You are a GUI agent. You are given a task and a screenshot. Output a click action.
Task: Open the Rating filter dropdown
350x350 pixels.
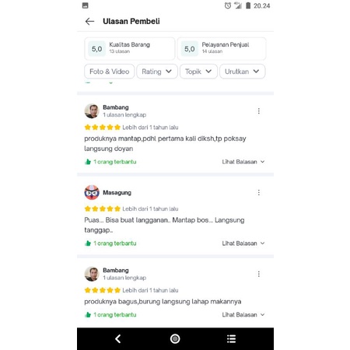click(157, 72)
